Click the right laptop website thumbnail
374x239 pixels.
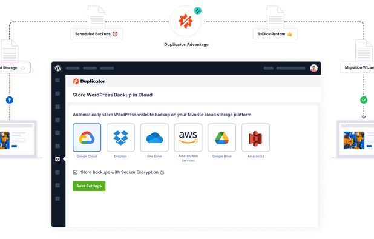pos(354,140)
